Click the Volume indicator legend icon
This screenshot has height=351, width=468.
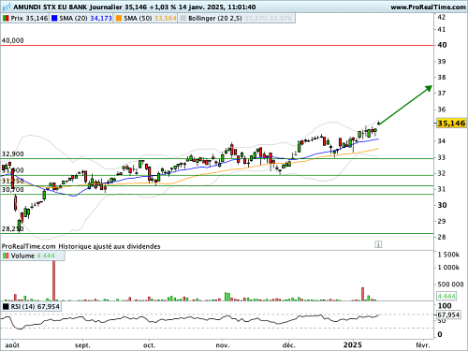(6, 256)
